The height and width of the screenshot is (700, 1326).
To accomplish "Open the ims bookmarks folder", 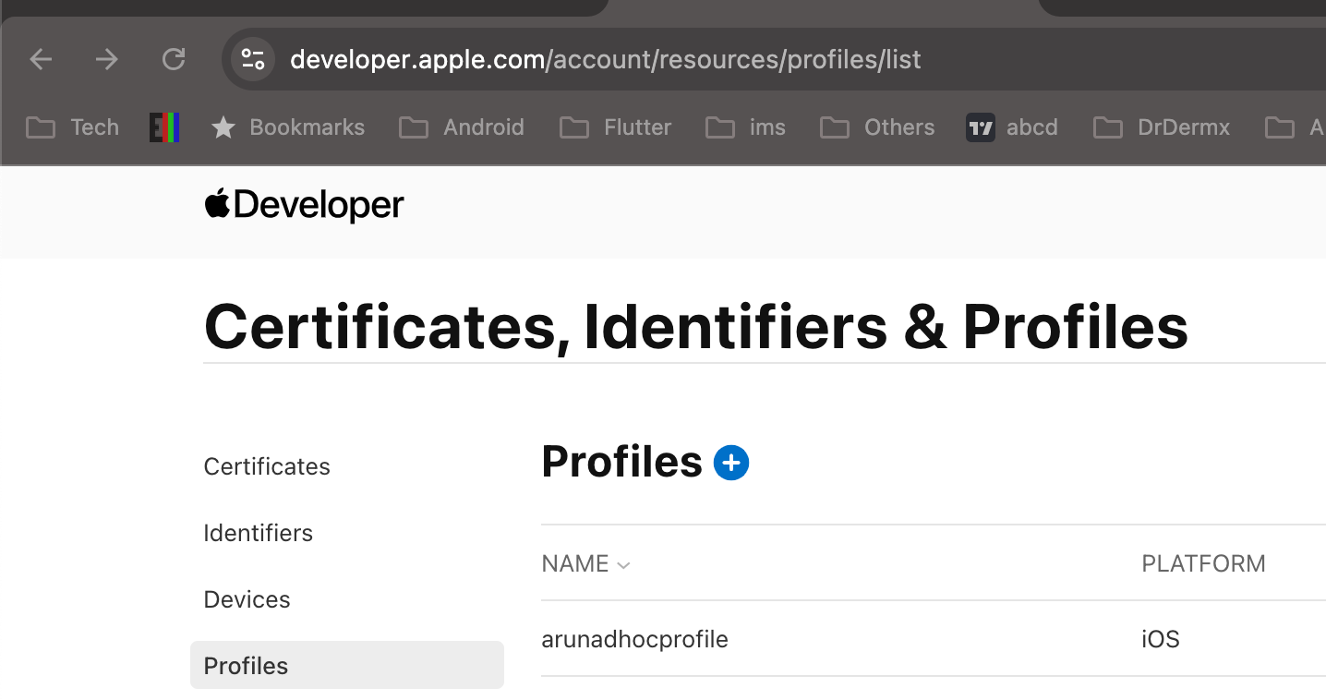I will click(745, 127).
